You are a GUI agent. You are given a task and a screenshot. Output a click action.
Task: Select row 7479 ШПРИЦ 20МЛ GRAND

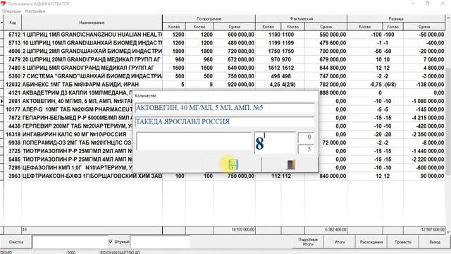click(x=224, y=59)
